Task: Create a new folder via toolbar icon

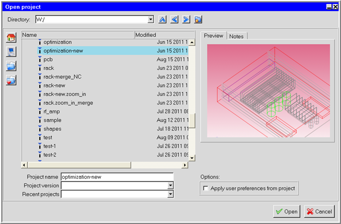Action: (198, 19)
